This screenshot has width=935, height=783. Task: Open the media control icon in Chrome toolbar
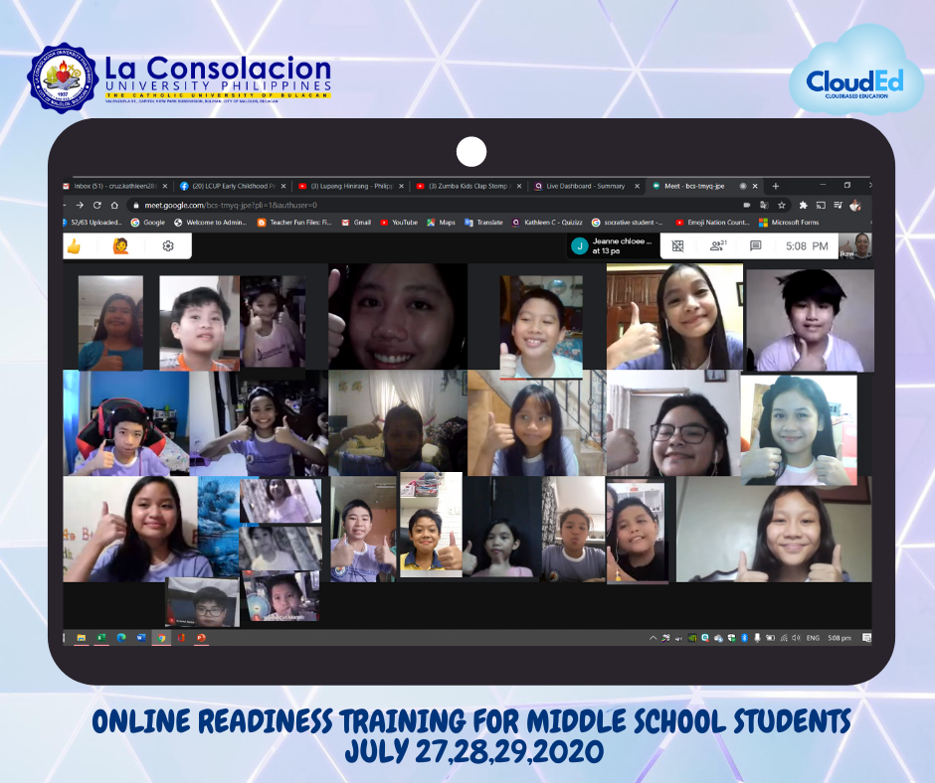[838, 205]
